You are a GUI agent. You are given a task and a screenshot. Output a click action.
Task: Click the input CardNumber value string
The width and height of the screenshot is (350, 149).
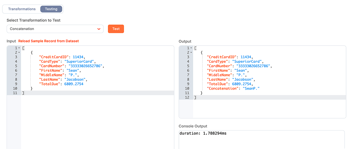pos(86,66)
